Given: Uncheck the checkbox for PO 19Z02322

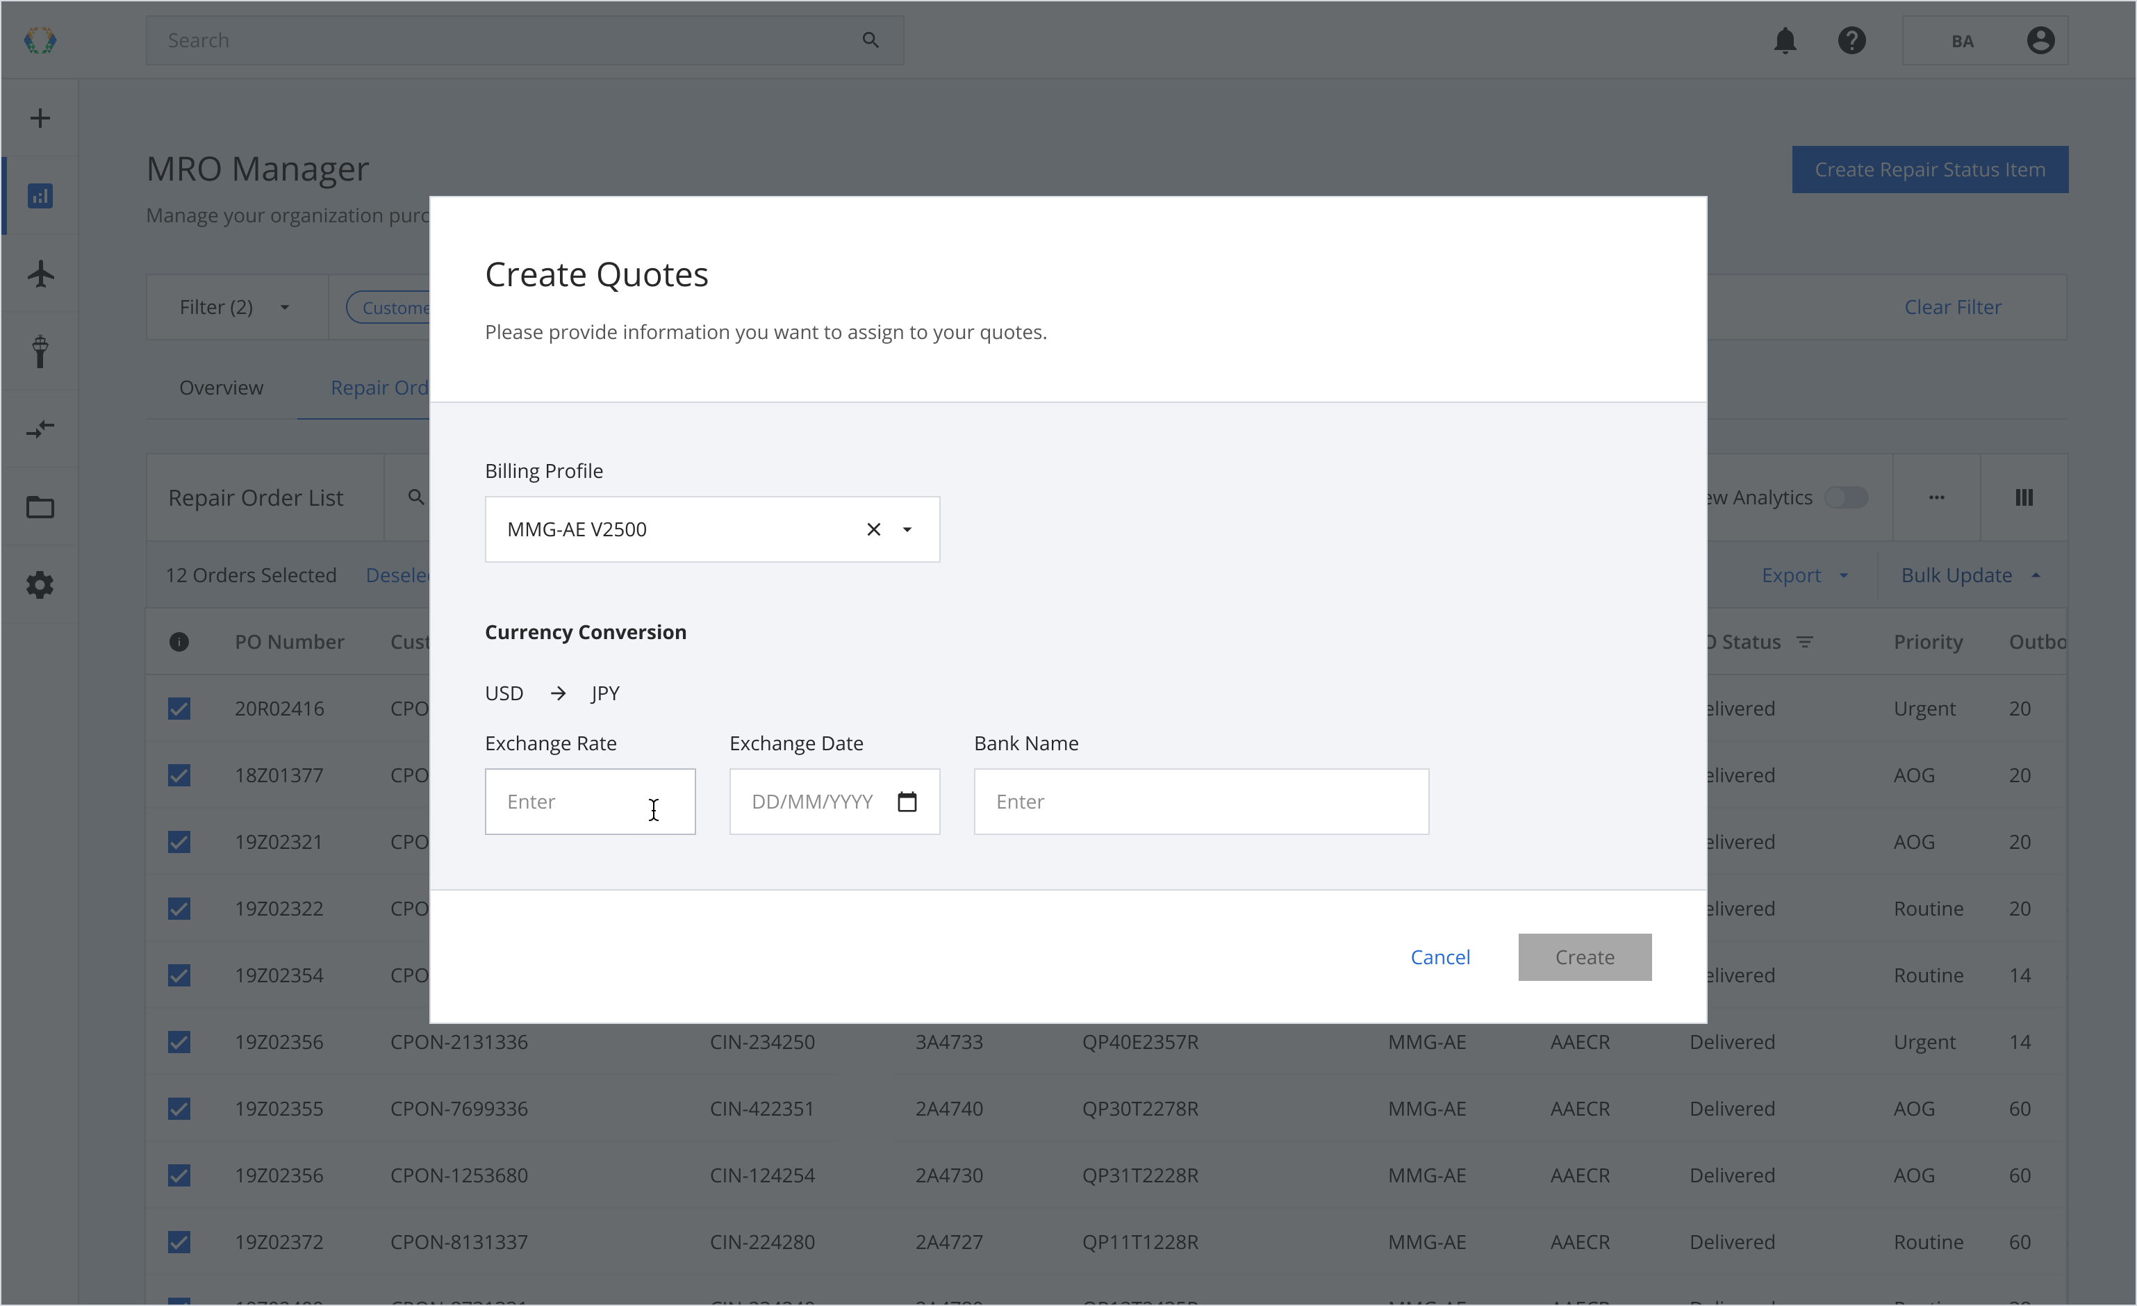Looking at the screenshot, I should click(179, 909).
